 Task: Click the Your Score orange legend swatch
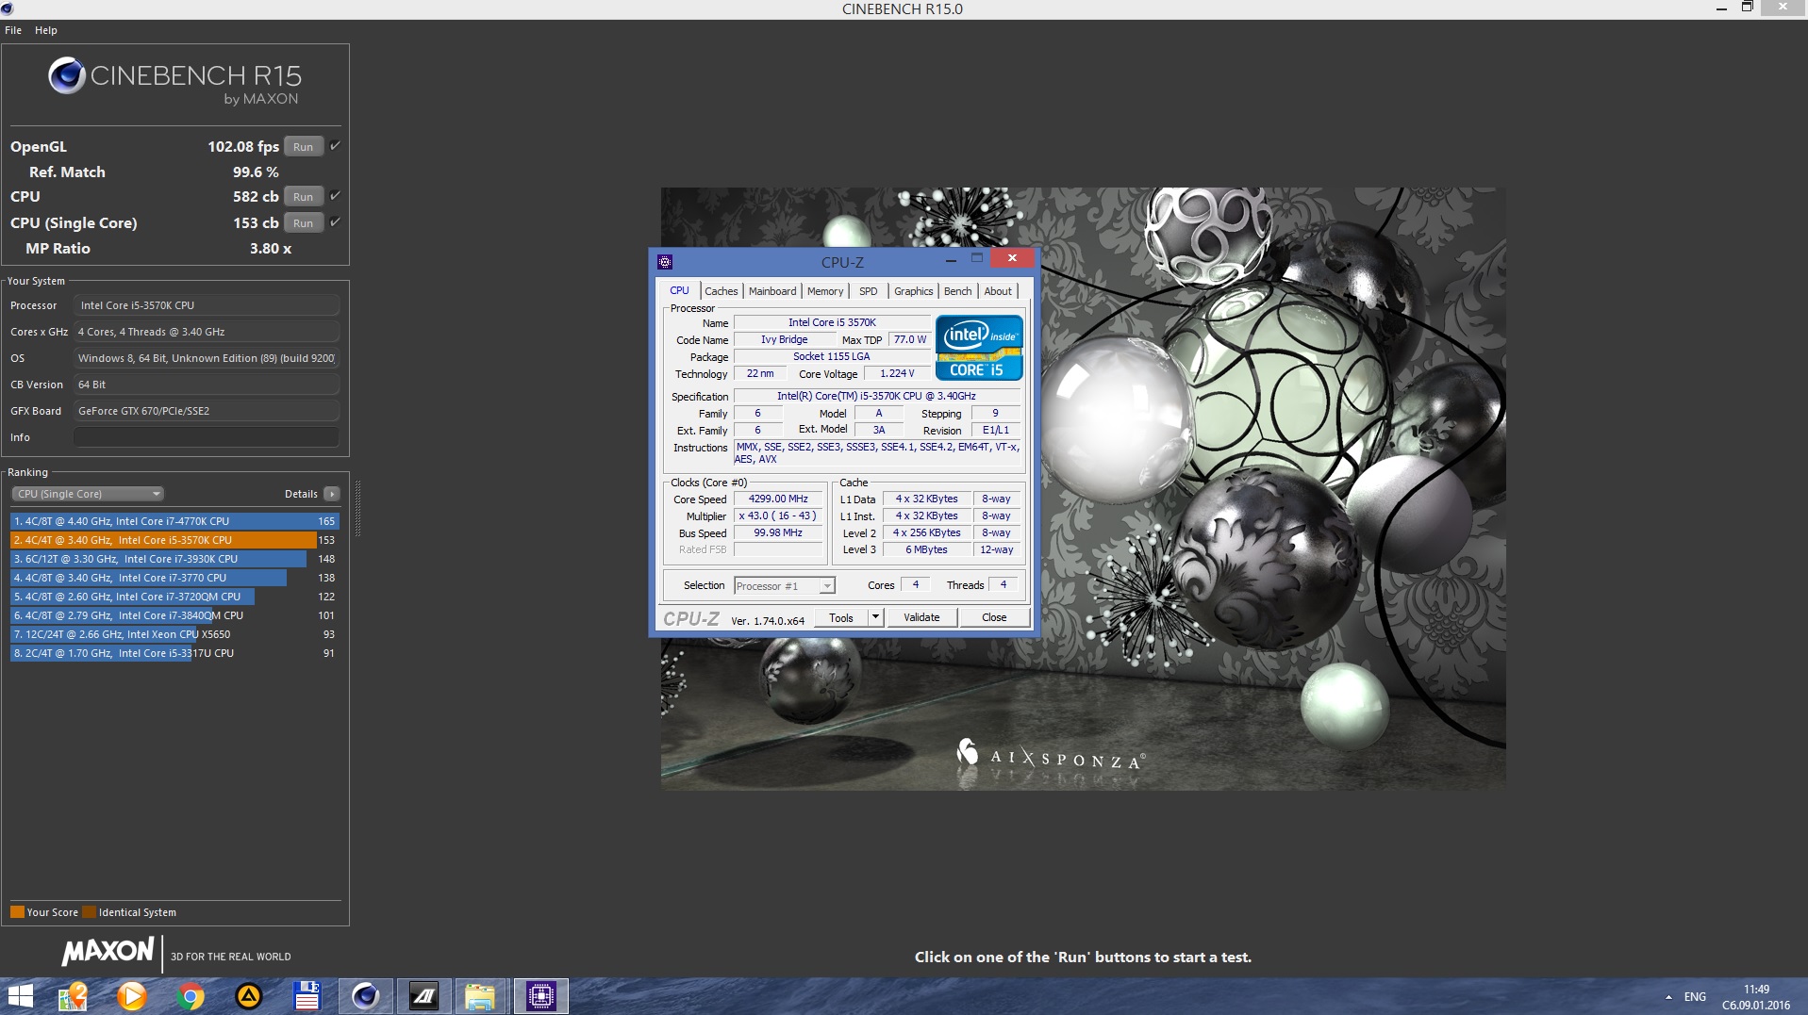click(x=17, y=912)
